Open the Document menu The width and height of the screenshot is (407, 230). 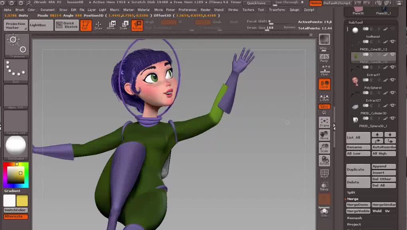(x=47, y=10)
